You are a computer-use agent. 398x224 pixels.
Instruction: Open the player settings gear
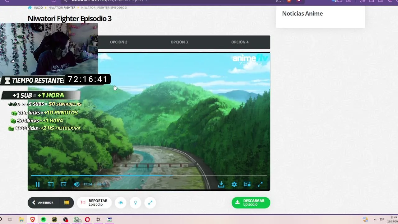pos(234,184)
